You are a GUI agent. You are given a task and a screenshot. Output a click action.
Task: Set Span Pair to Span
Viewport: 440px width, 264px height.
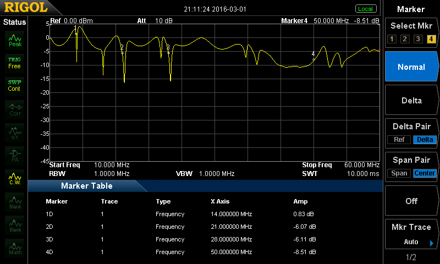click(x=399, y=173)
